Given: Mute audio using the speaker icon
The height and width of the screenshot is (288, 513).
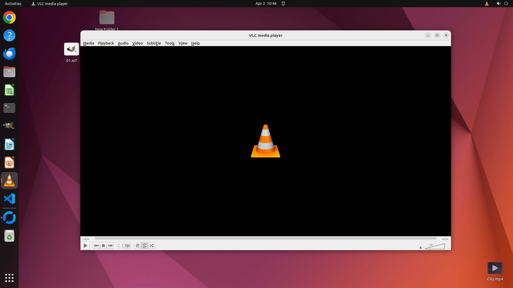Looking at the screenshot, I should pos(421,248).
